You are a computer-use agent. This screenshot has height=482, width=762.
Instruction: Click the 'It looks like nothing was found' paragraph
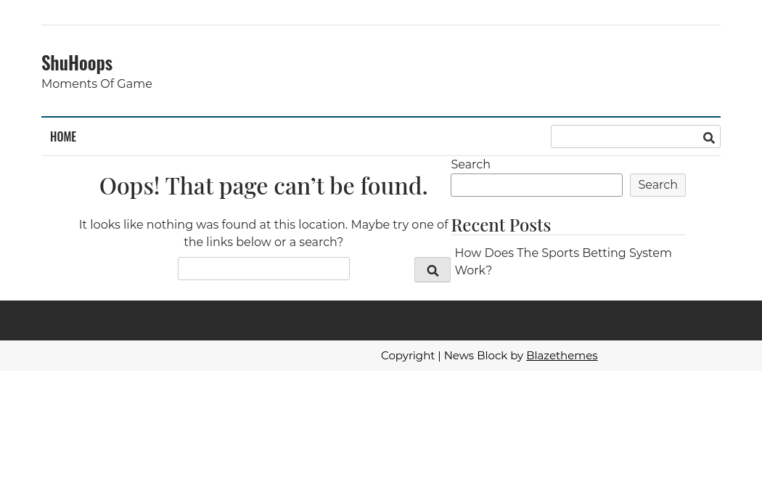click(263, 233)
